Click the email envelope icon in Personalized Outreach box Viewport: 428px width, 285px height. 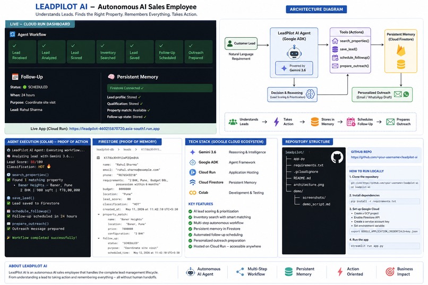tap(398, 94)
